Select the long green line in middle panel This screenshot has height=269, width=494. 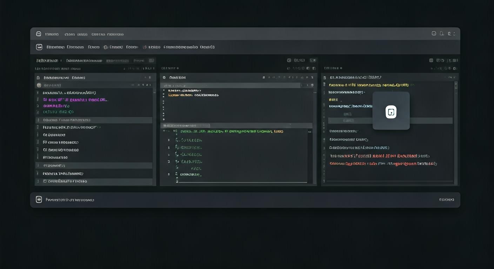click(232, 131)
